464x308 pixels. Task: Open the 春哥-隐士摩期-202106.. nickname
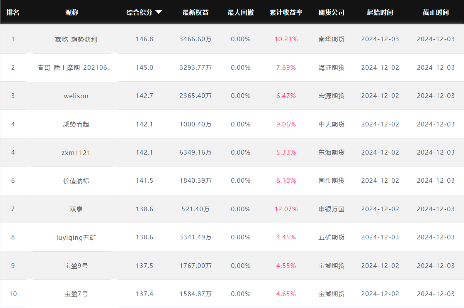(75, 67)
